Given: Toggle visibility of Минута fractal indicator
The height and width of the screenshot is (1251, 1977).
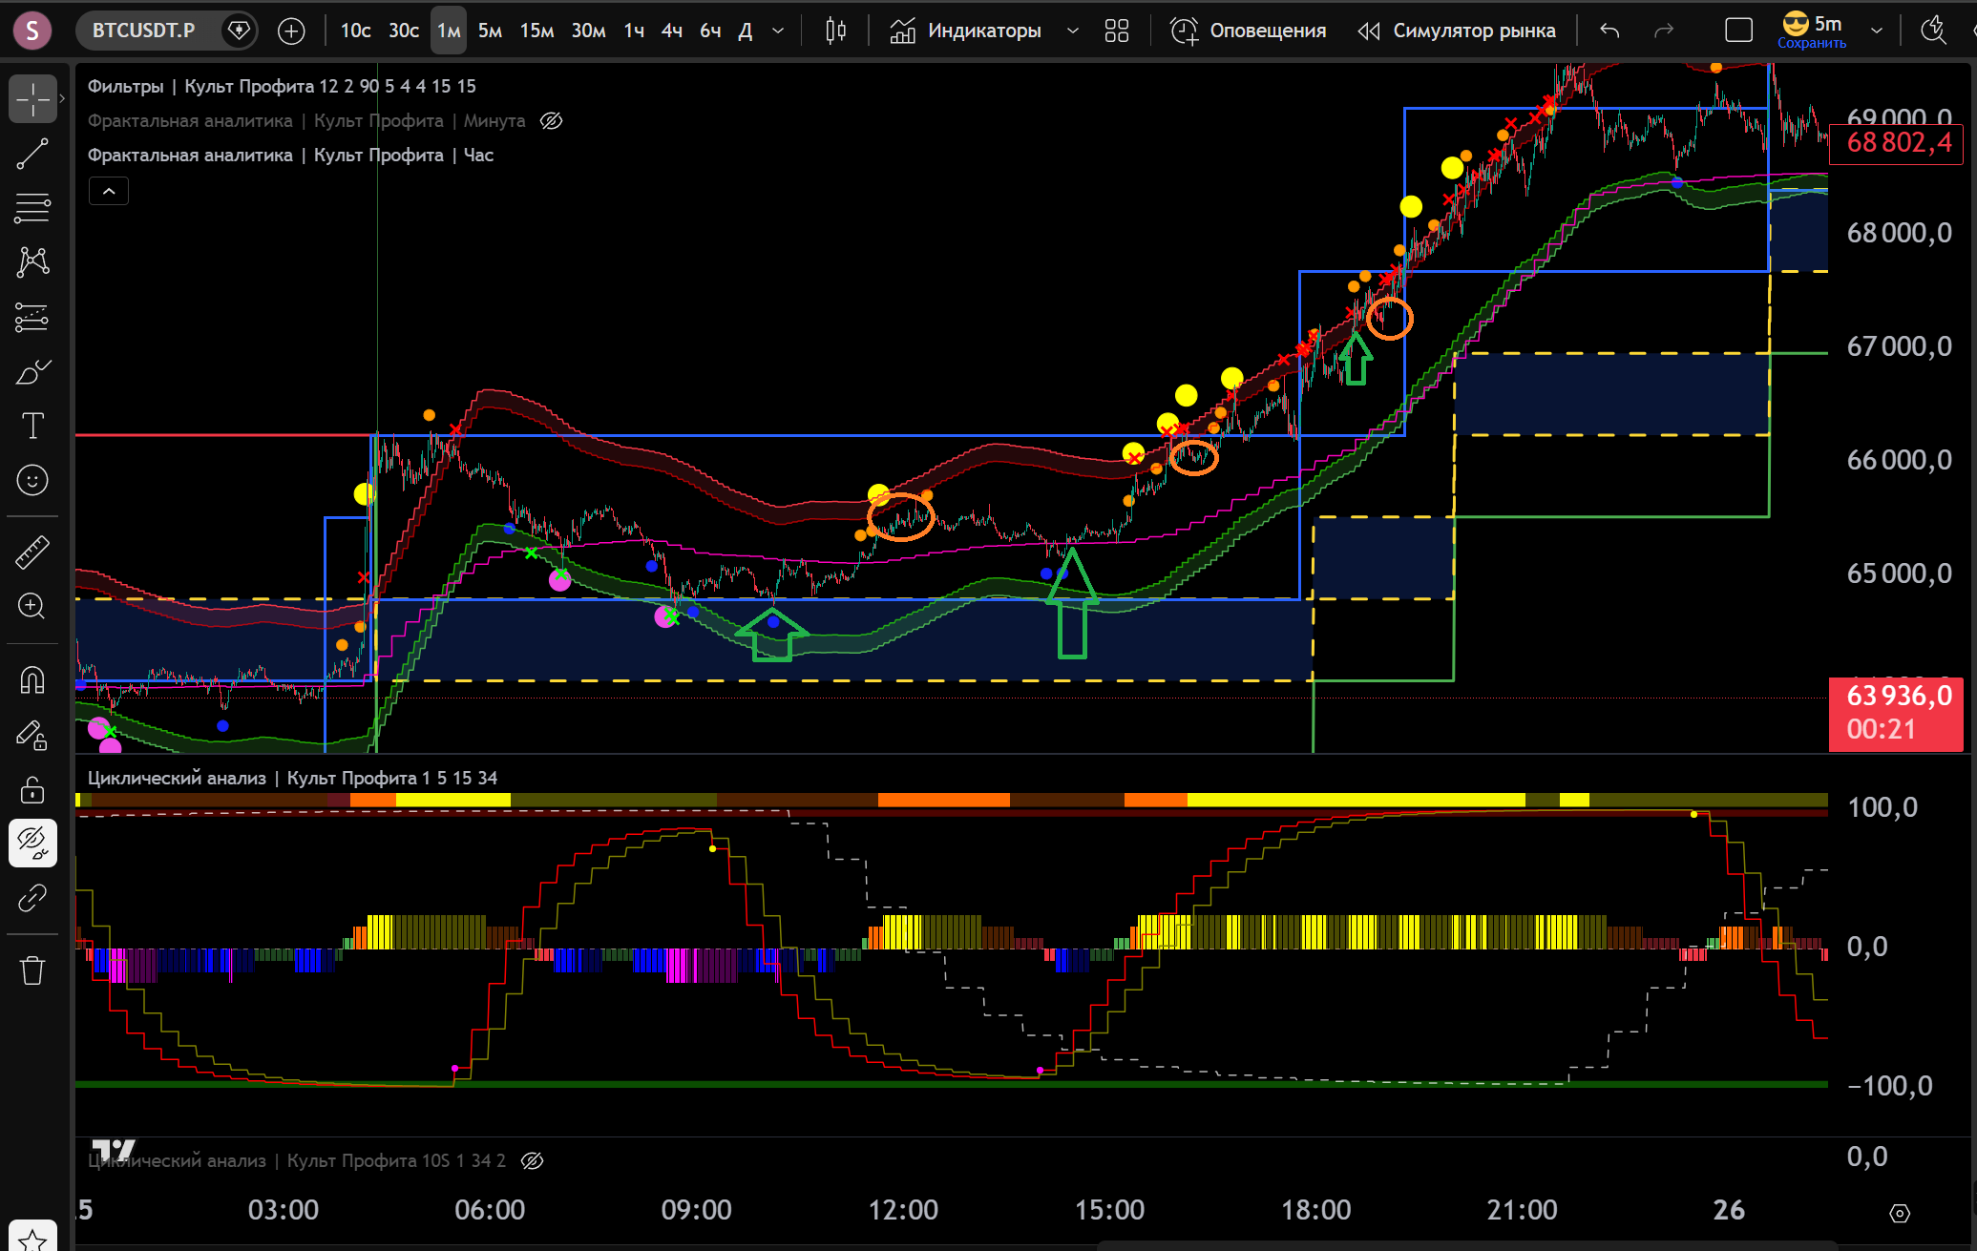Looking at the screenshot, I should pos(552,120).
